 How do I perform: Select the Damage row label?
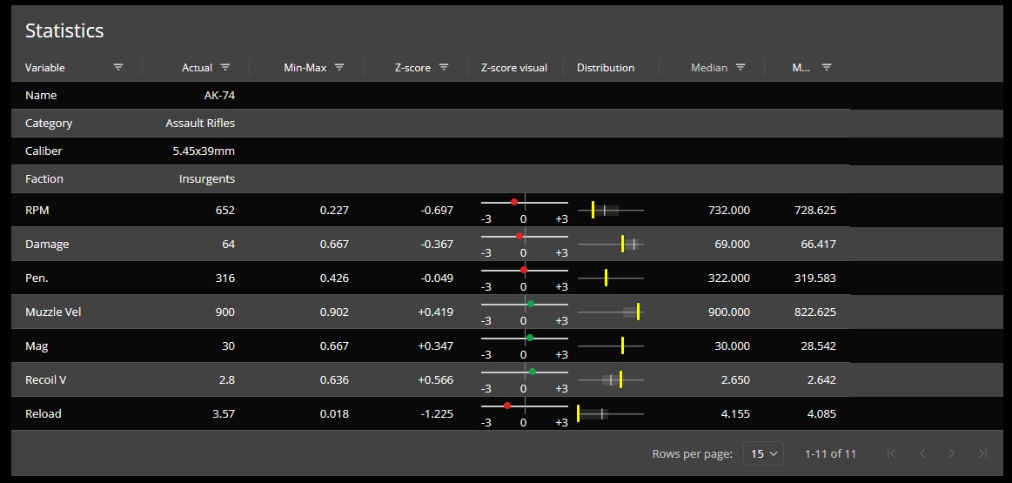47,244
